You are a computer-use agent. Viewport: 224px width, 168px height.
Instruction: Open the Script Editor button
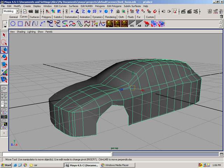click(x=221, y=154)
